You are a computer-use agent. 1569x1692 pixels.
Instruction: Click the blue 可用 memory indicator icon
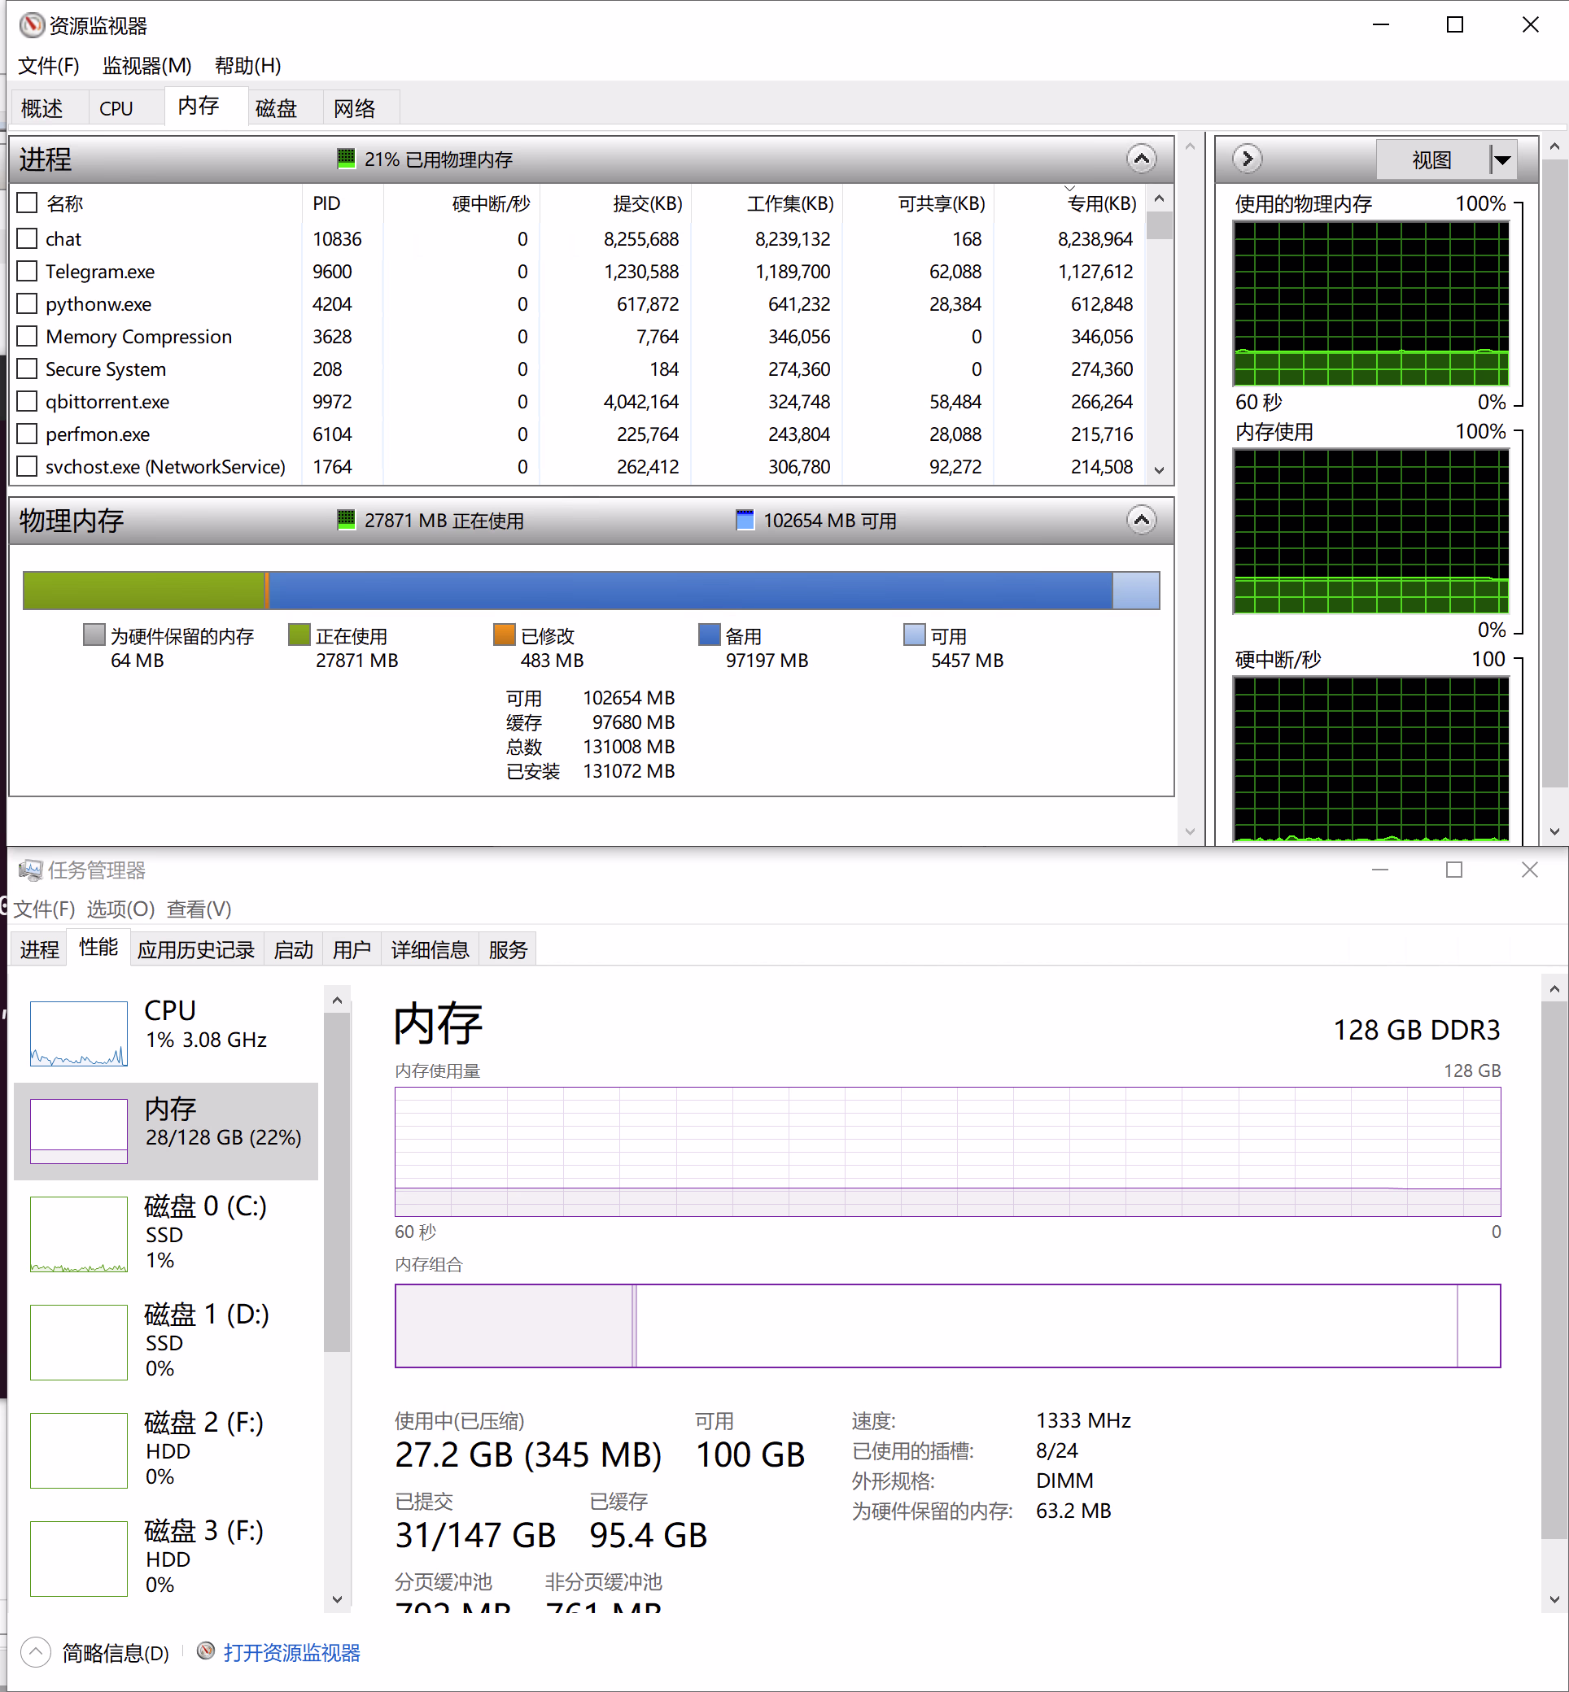[x=745, y=520]
